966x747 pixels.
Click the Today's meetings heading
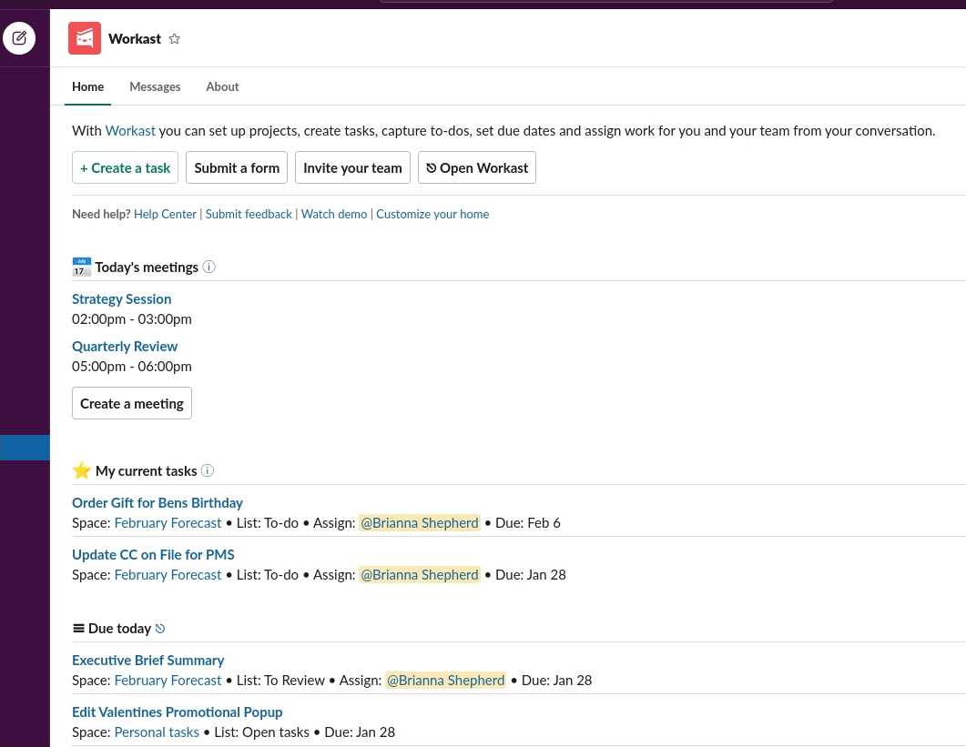click(x=147, y=268)
